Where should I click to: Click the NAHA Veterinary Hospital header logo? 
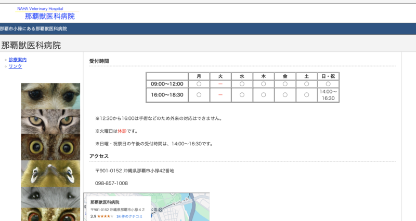tap(49, 13)
